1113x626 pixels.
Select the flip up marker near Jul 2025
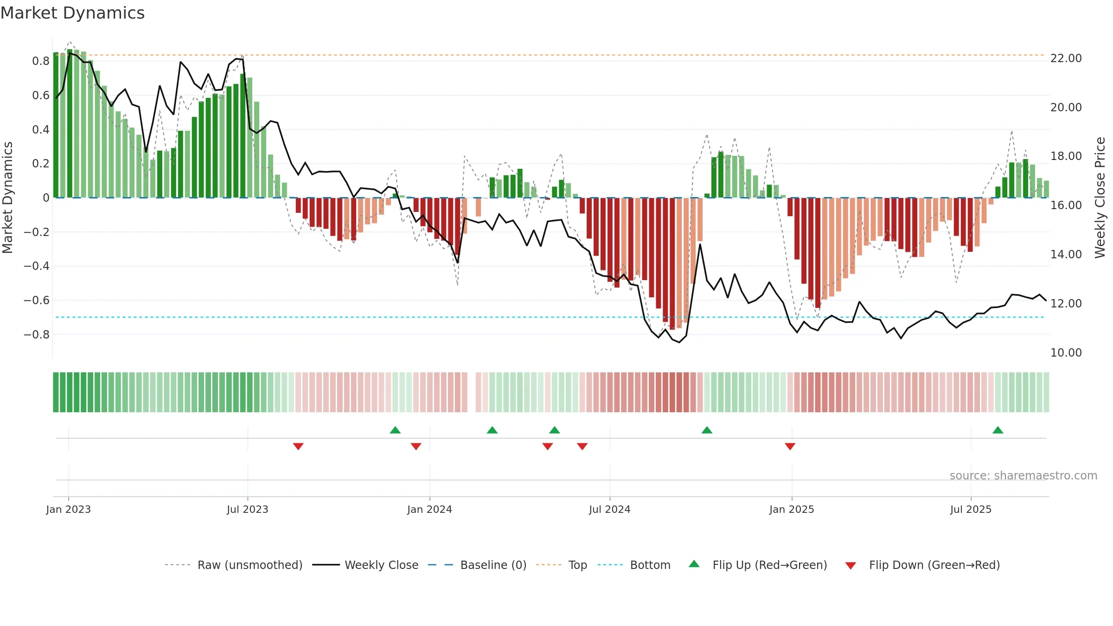(998, 430)
